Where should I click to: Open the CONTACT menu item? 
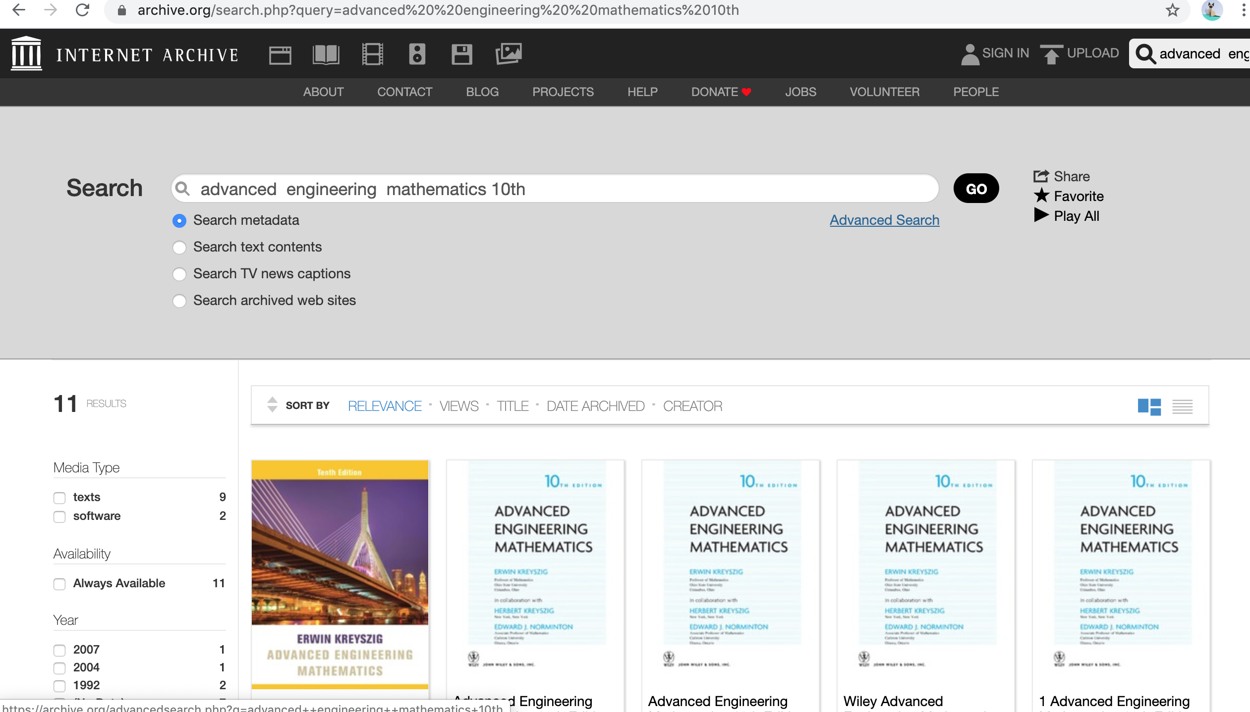tap(404, 92)
